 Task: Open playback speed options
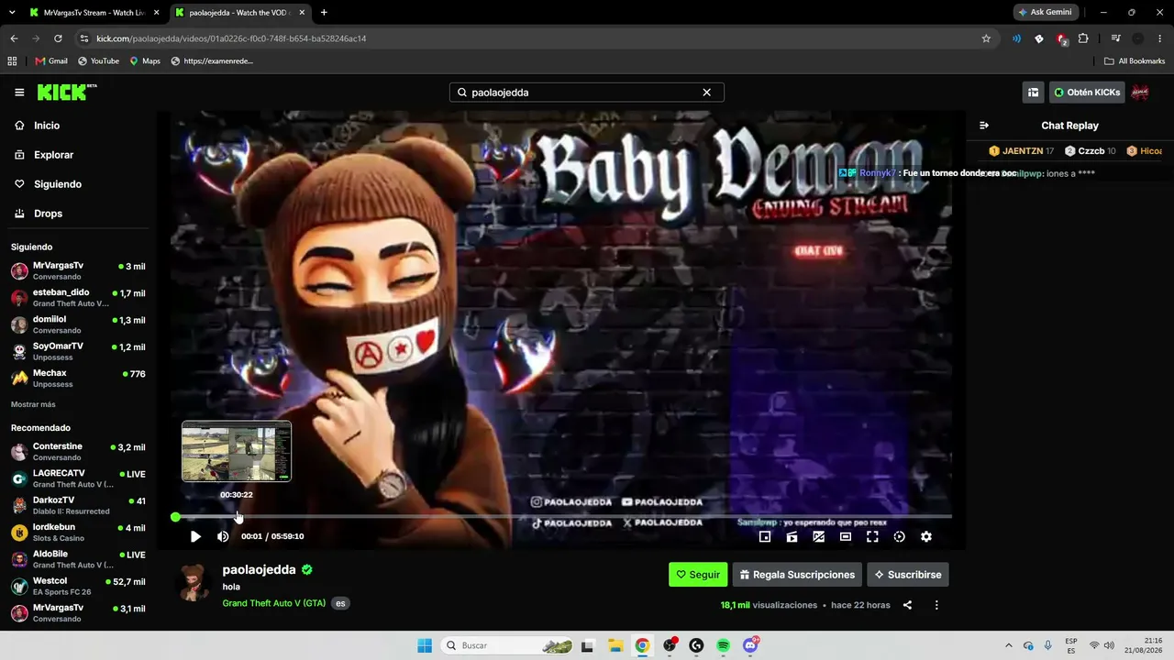(x=899, y=537)
